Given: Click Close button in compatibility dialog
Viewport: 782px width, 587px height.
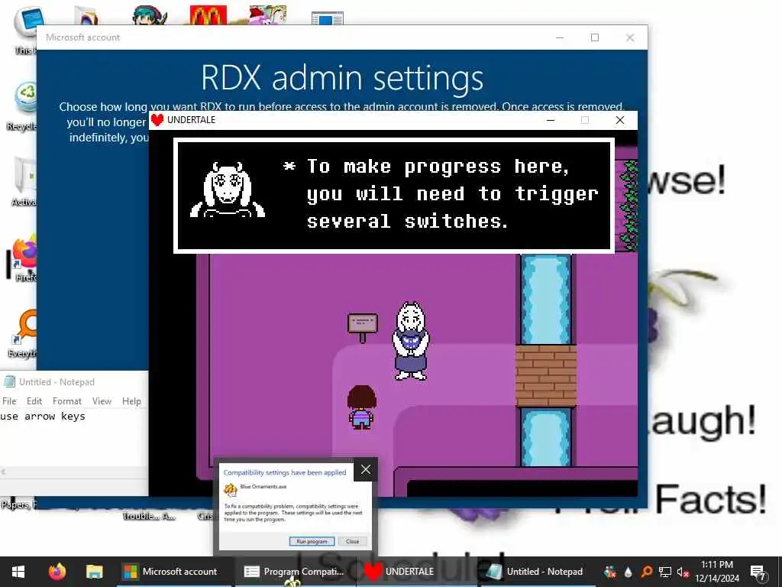Looking at the screenshot, I should pyautogui.click(x=353, y=541).
